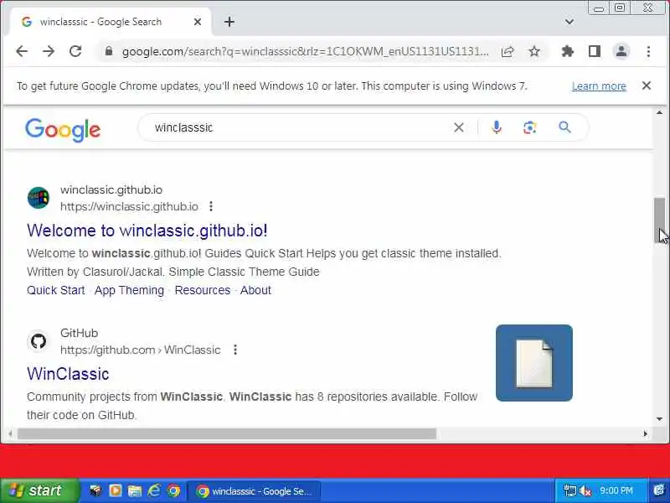Open Welcome to winclassic.github.io! result
The width and height of the screenshot is (670, 503).
(x=147, y=231)
